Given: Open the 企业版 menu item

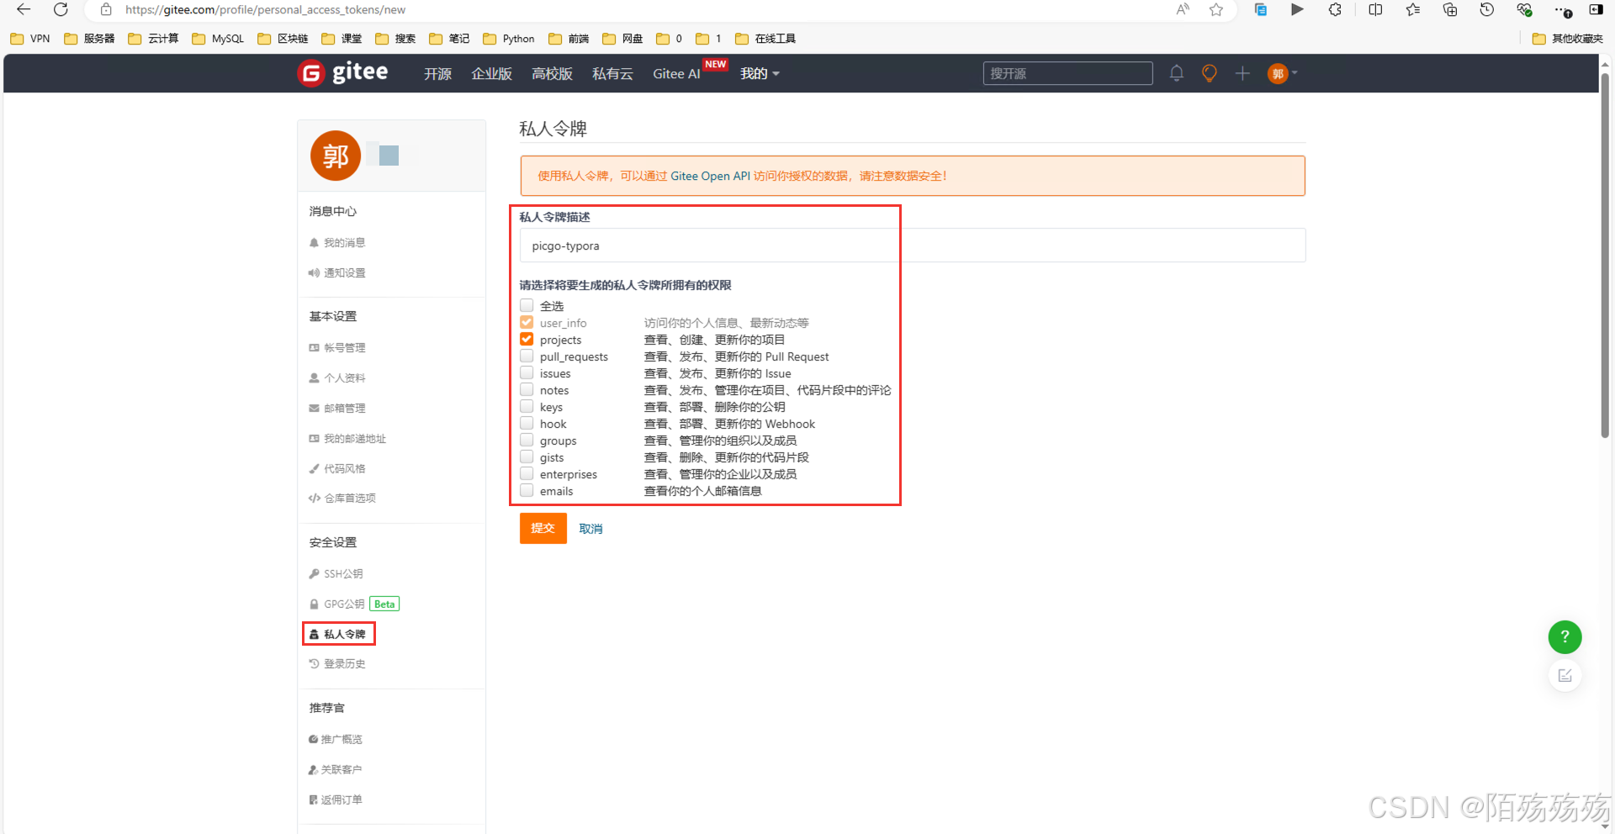Looking at the screenshot, I should pyautogui.click(x=491, y=74).
